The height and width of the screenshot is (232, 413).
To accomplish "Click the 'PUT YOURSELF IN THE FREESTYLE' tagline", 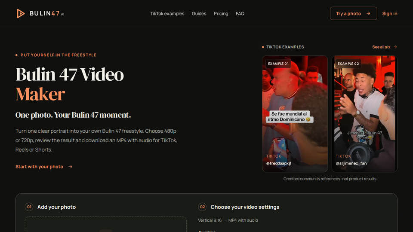I will pyautogui.click(x=59, y=55).
